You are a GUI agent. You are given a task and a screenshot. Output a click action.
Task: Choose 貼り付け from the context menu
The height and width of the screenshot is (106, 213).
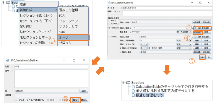[38, 26]
